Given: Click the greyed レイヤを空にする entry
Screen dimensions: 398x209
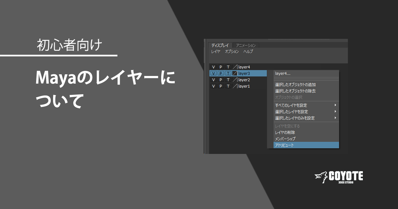Looking at the screenshot, I should [x=306, y=126].
